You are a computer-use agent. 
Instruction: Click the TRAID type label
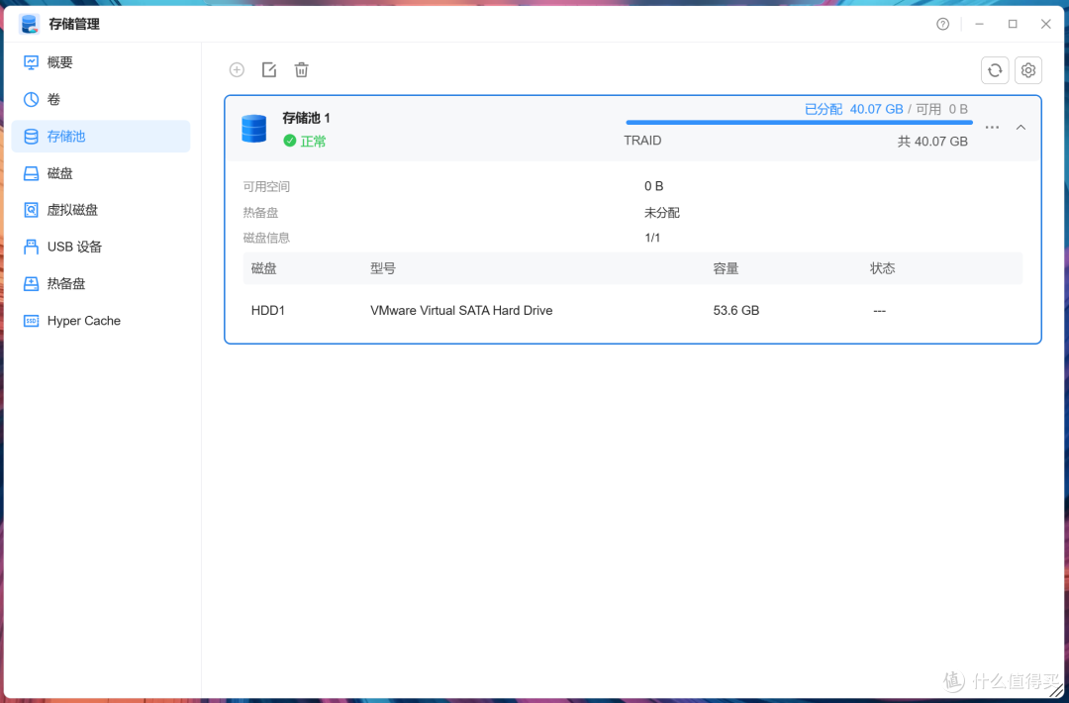[x=642, y=141]
